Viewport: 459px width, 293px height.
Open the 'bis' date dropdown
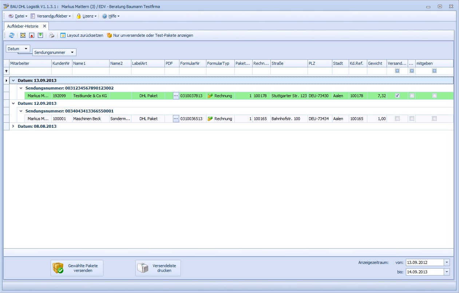[447, 272]
